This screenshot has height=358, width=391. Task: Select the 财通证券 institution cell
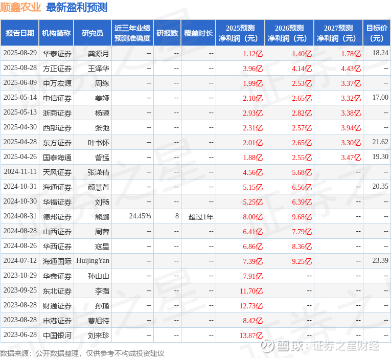[x=57, y=306]
